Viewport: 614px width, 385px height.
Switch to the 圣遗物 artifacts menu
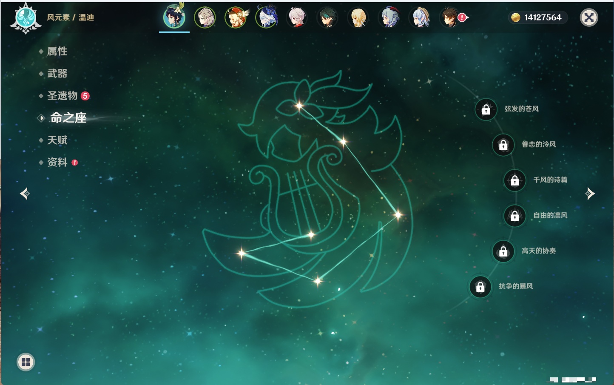[62, 96]
